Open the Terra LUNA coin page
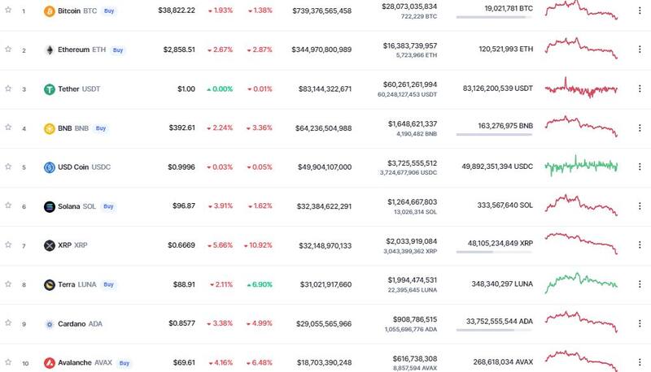The image size is (651, 372). click(x=76, y=285)
